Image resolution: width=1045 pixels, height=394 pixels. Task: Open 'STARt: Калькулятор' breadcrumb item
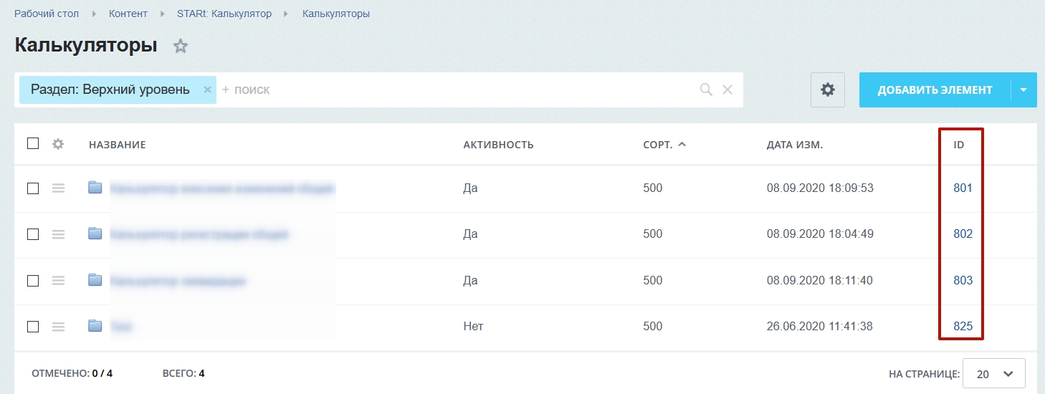224,14
